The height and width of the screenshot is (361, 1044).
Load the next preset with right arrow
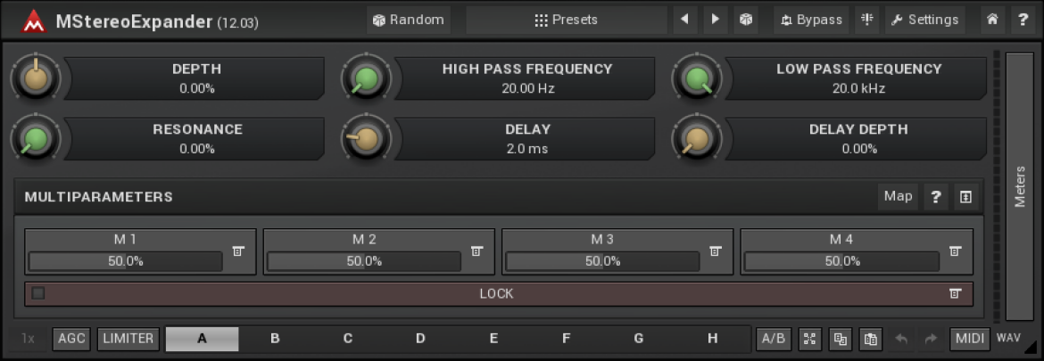pos(715,20)
